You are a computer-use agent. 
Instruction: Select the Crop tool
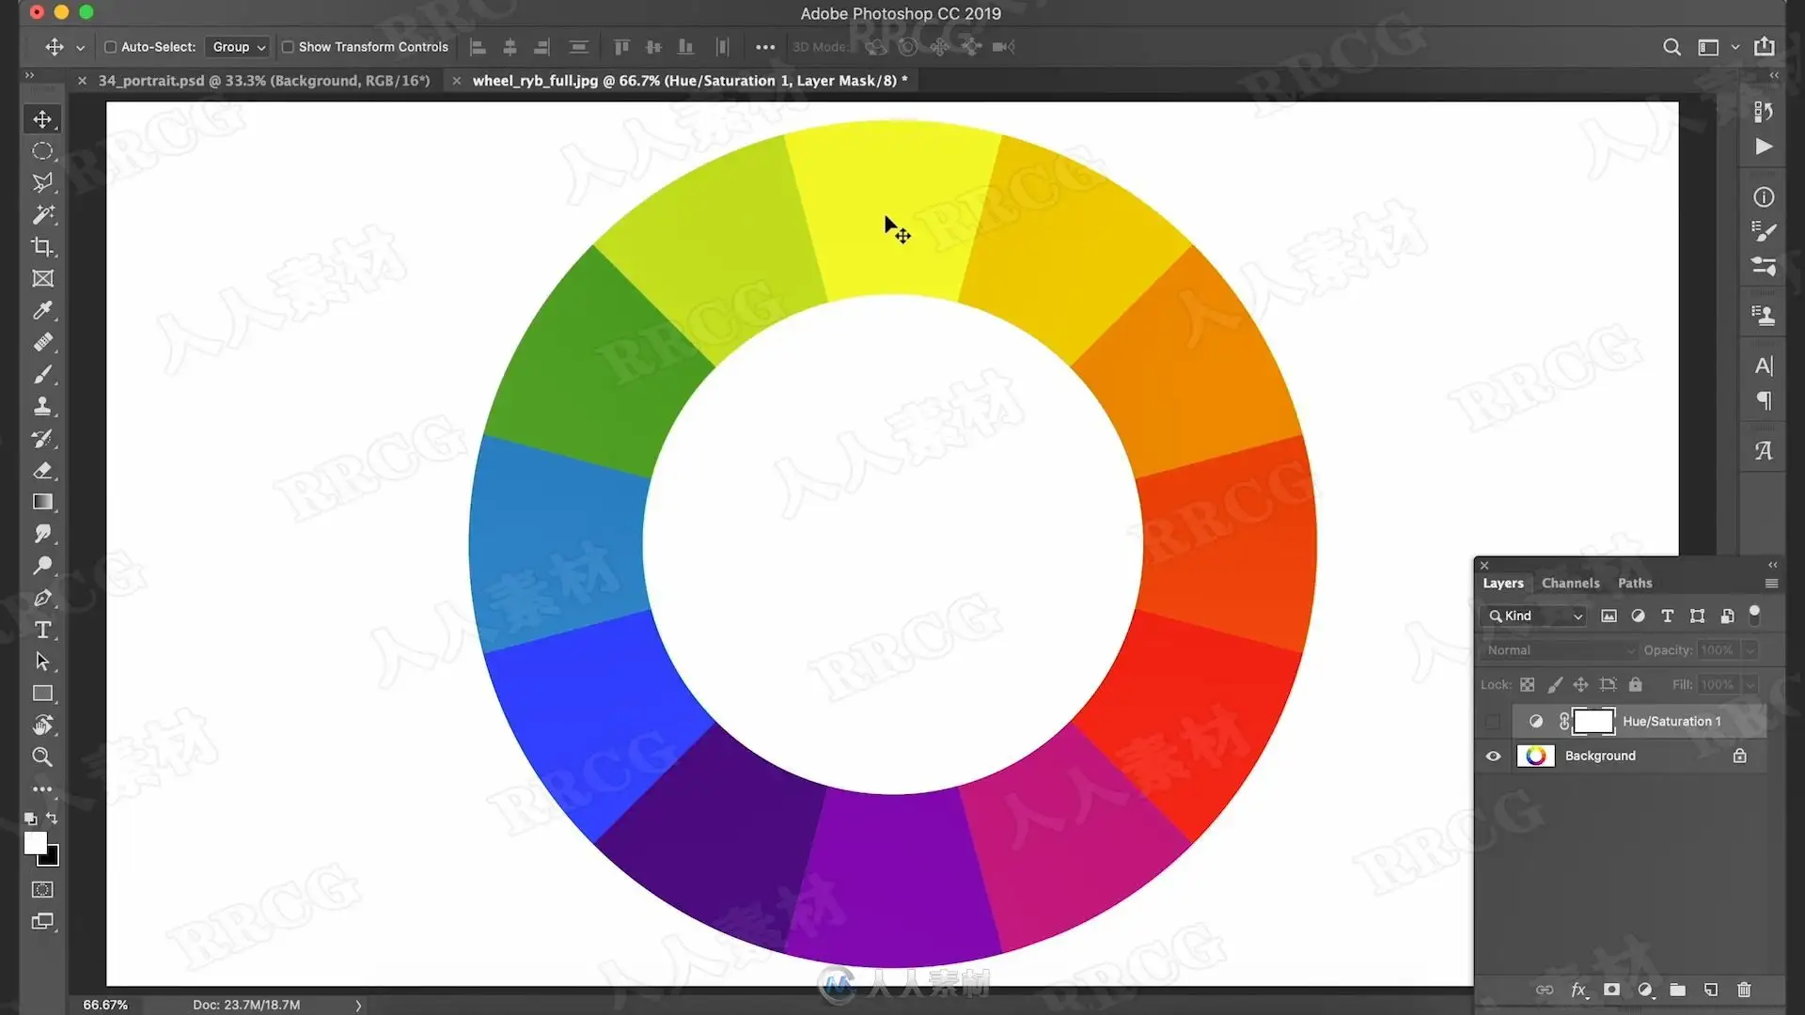point(42,247)
